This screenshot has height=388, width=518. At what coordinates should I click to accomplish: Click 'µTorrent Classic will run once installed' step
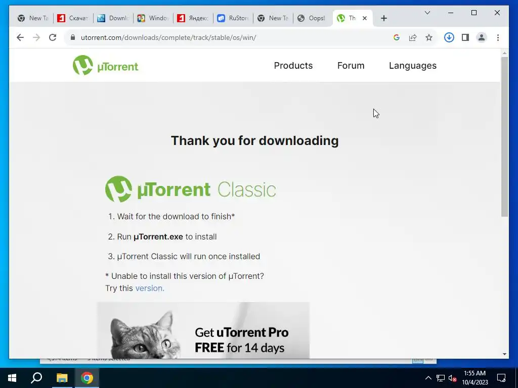pyautogui.click(x=184, y=256)
